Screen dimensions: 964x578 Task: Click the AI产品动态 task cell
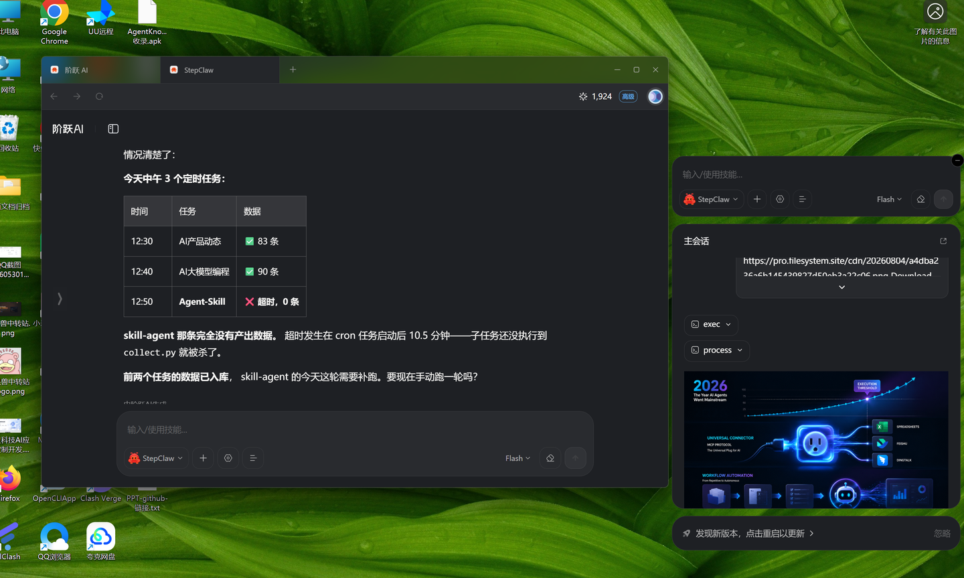204,241
